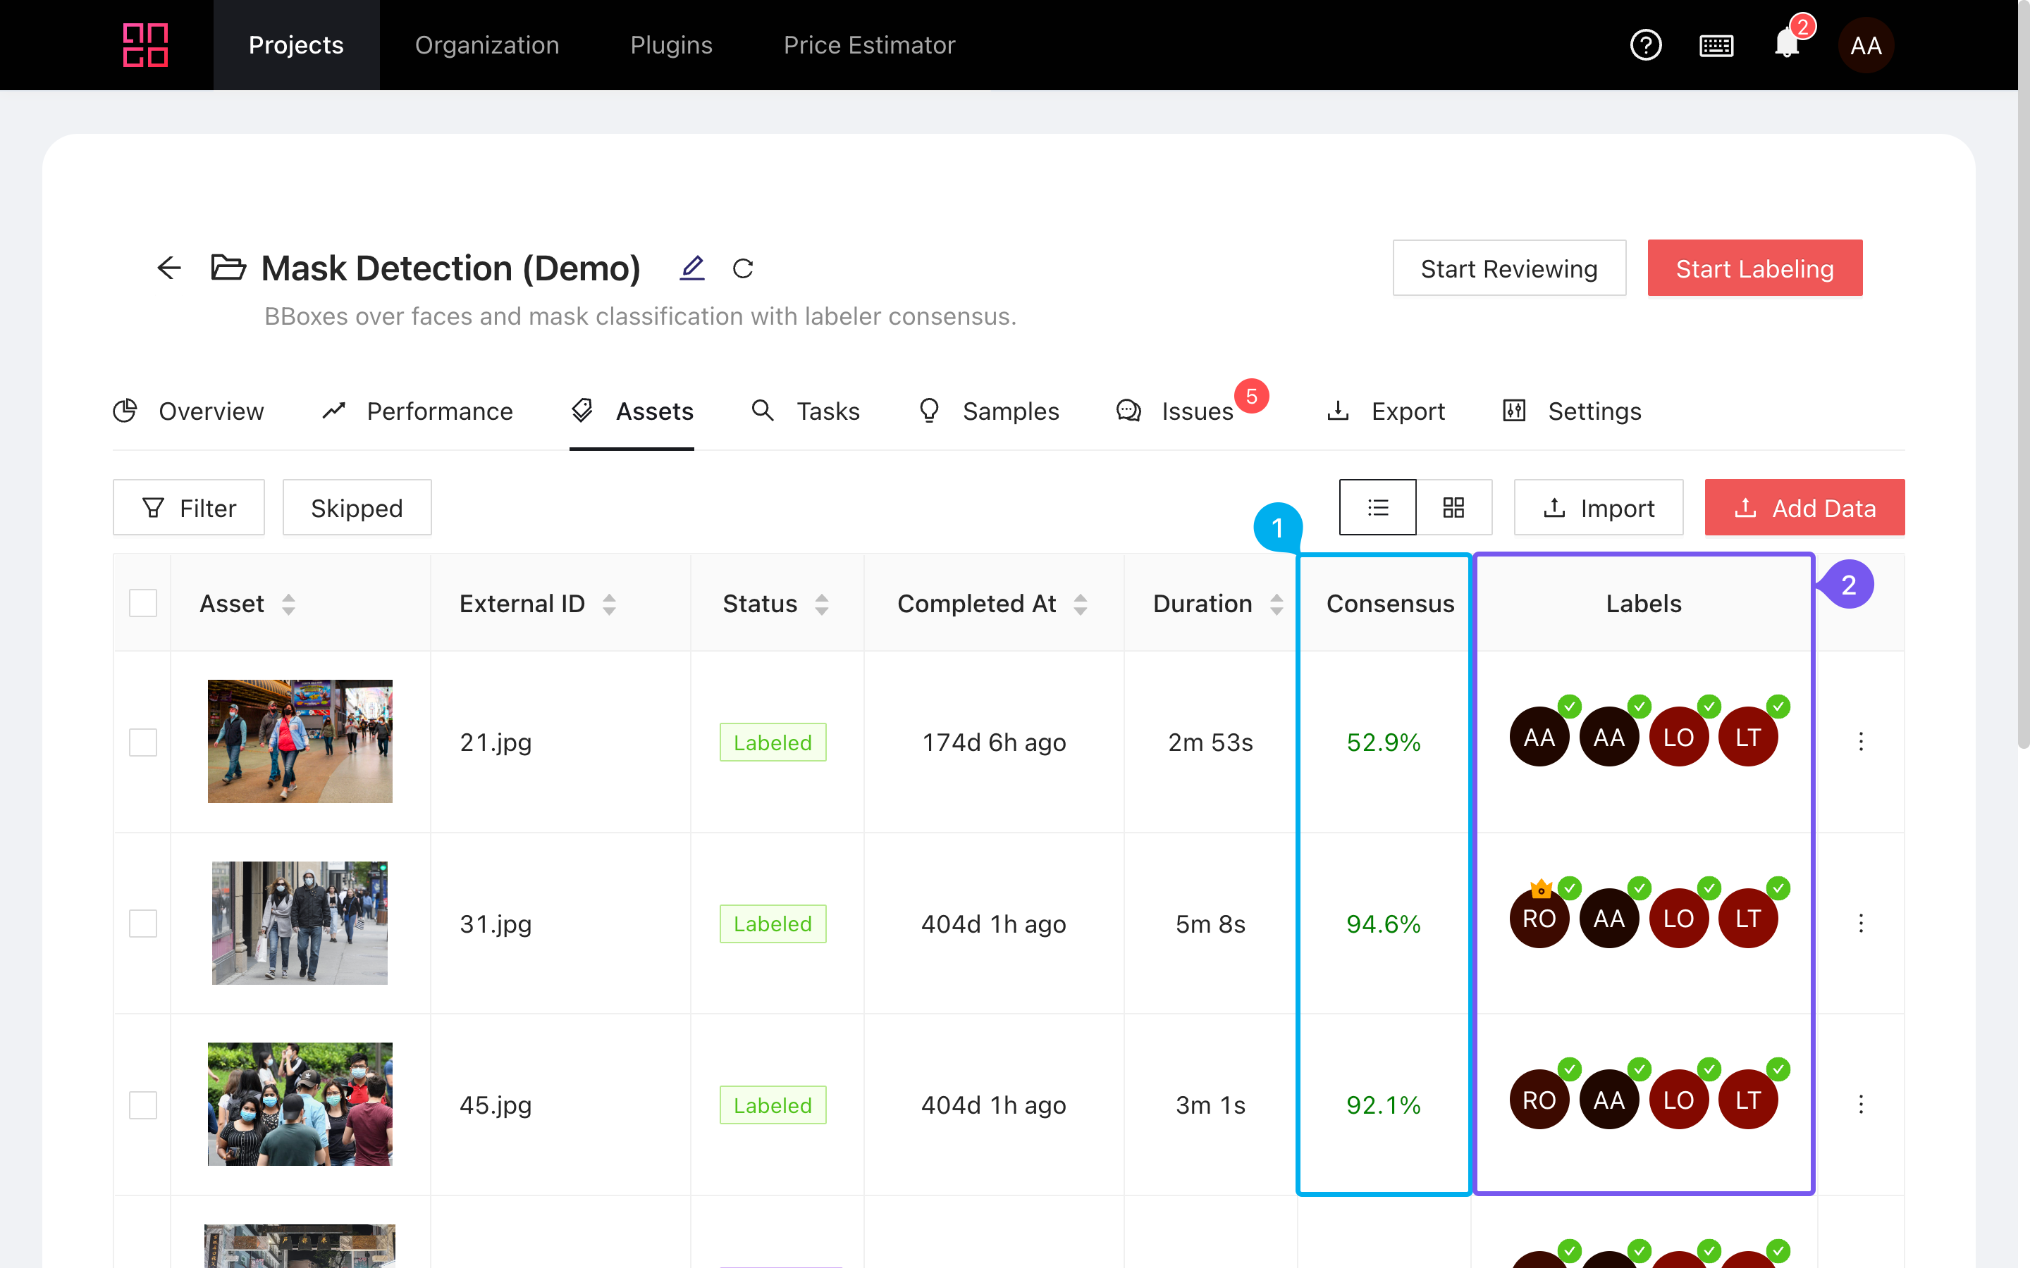
Task: Click the first AA labeler avatar on 21.jpg
Action: point(1539,737)
